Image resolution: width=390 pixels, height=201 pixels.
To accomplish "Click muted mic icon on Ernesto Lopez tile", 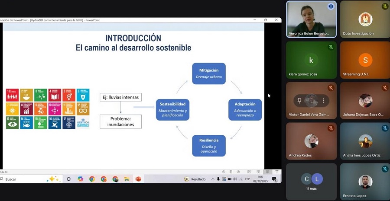I will [x=385, y=169].
